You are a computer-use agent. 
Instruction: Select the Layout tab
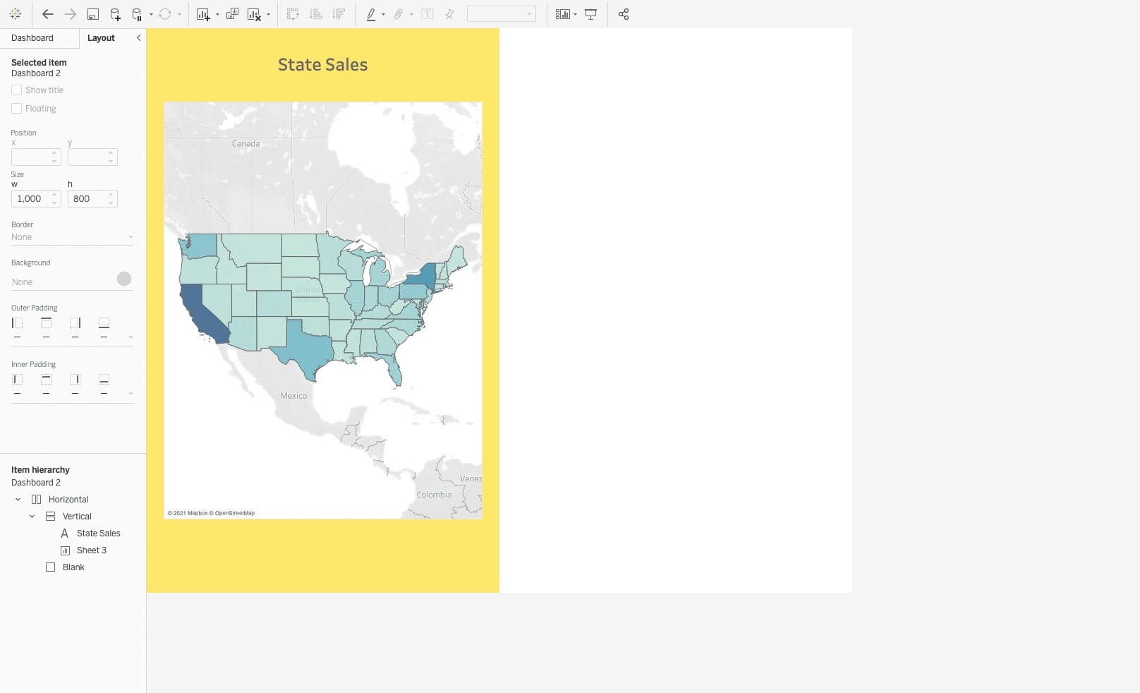pos(101,37)
